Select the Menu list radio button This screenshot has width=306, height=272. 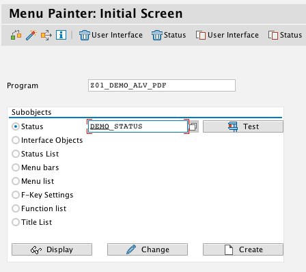tap(16, 181)
